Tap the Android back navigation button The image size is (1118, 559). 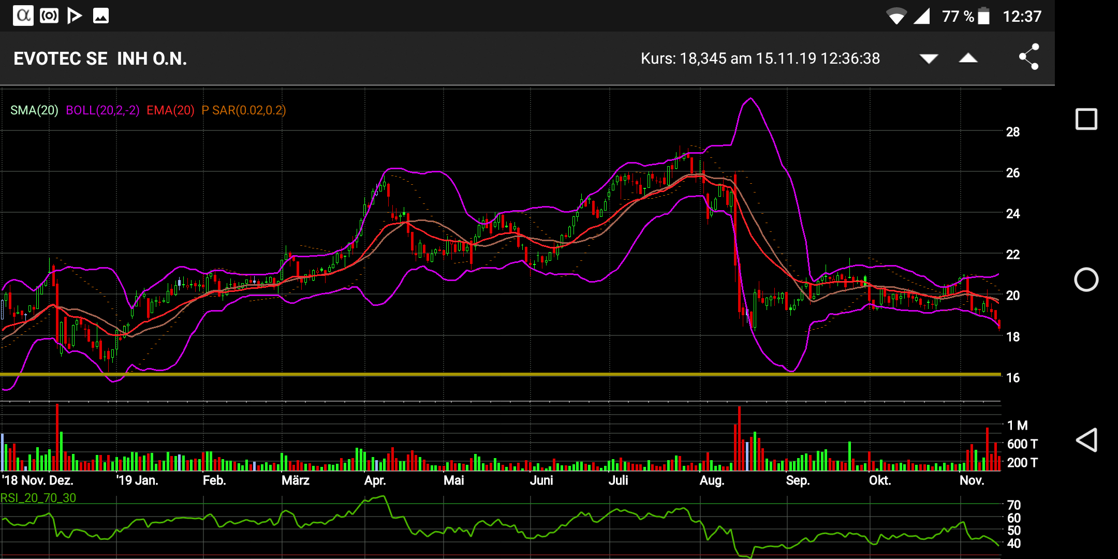[x=1086, y=440]
